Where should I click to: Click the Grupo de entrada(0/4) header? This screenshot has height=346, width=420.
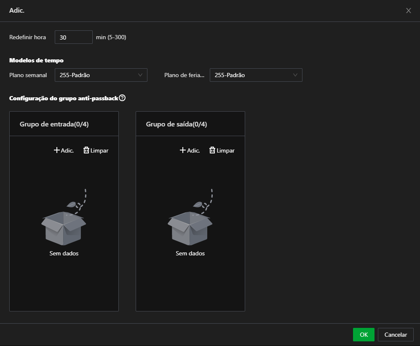coord(54,124)
